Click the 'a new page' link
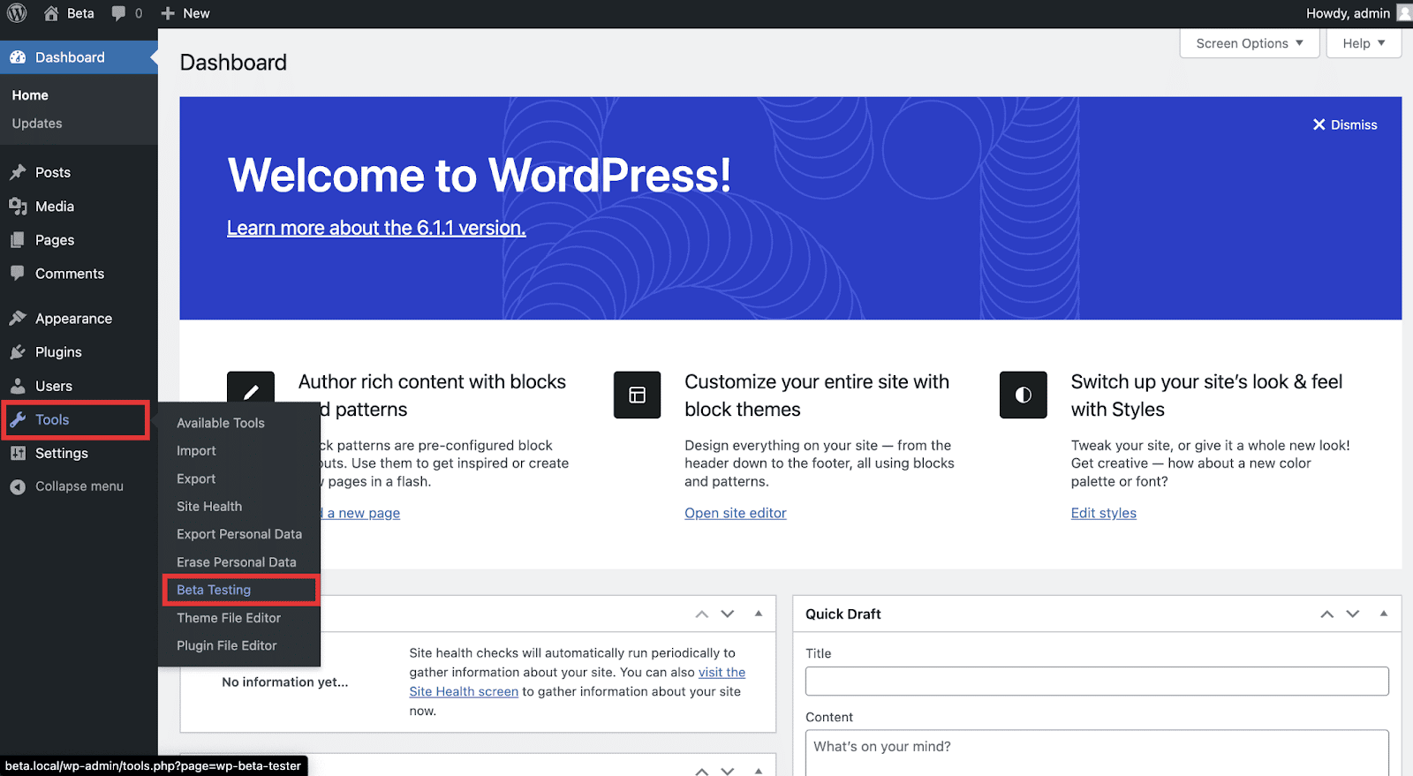The height and width of the screenshot is (776, 1413). click(363, 513)
